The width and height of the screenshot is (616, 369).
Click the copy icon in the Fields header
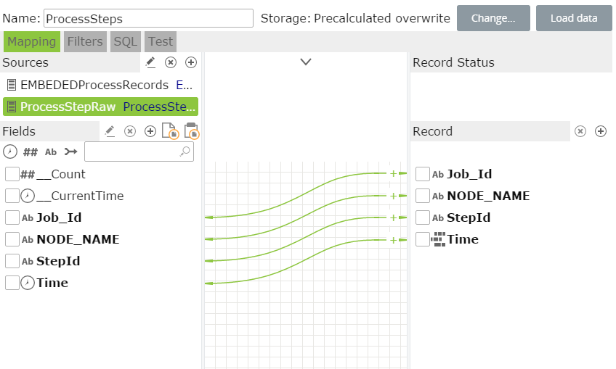[x=170, y=131]
